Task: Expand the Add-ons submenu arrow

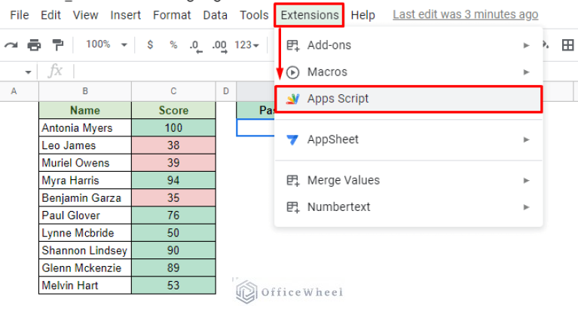Action: pyautogui.click(x=526, y=45)
